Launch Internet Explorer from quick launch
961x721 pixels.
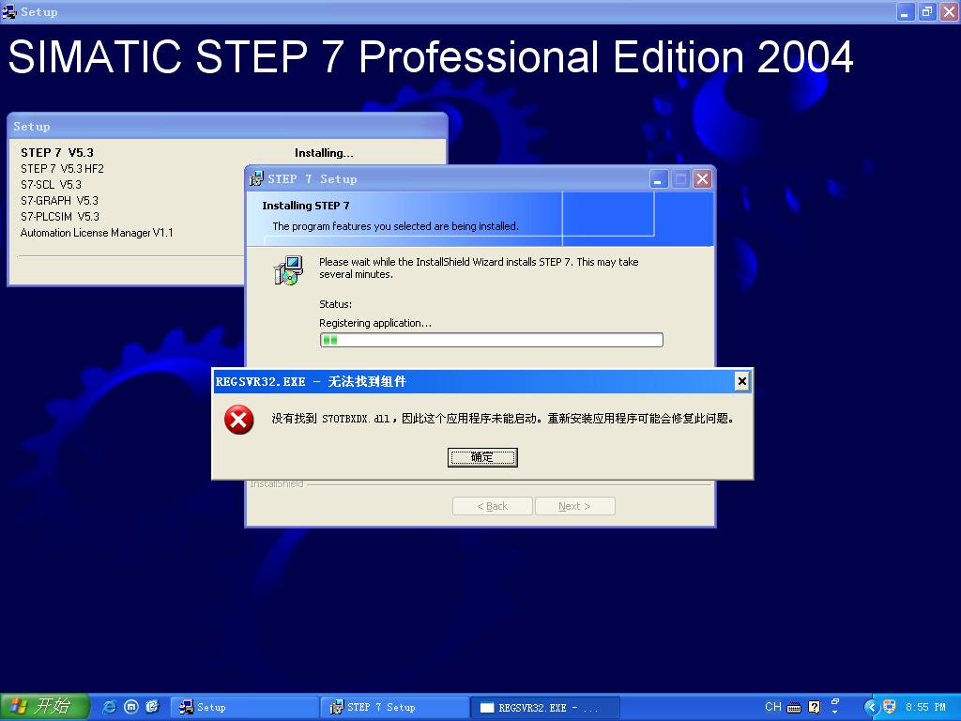(x=109, y=707)
